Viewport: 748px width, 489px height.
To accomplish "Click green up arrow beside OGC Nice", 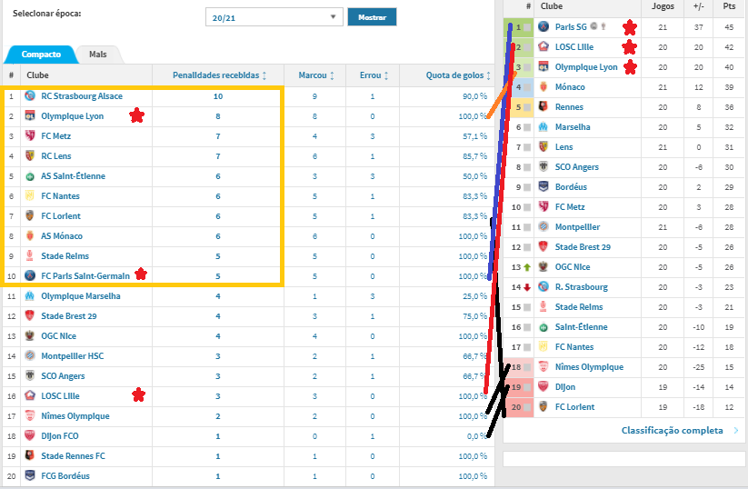I will pos(527,267).
